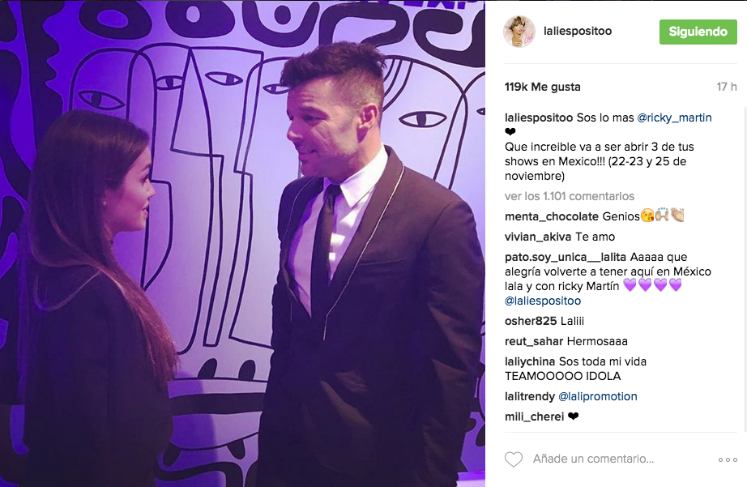Open the laliespositoo profile avatar
Image resolution: width=747 pixels, height=487 pixels.
519,32
